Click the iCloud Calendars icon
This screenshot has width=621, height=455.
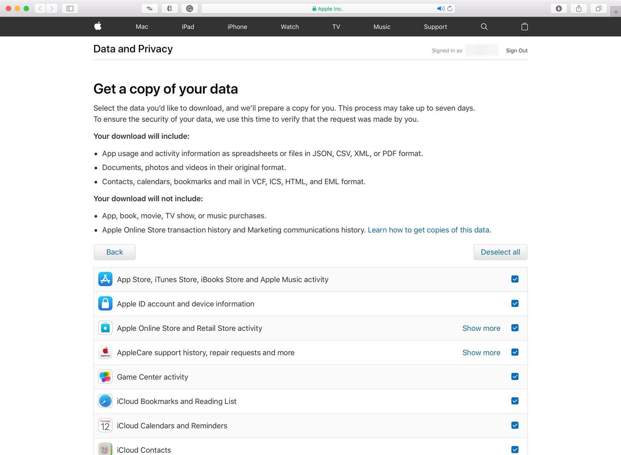point(105,425)
